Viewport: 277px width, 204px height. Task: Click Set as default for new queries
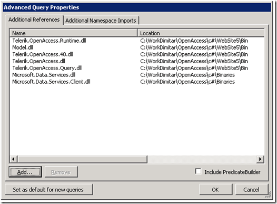49,190
